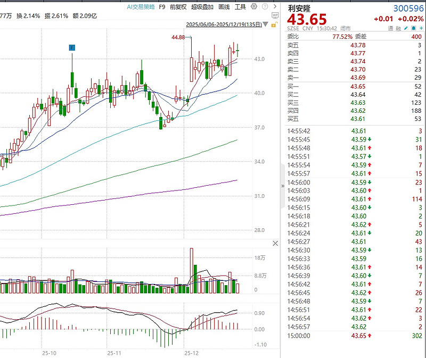Viewport: 426px width, 358px height.
Task: Open the 超级叠加 overlay menu
Action: [202, 7]
